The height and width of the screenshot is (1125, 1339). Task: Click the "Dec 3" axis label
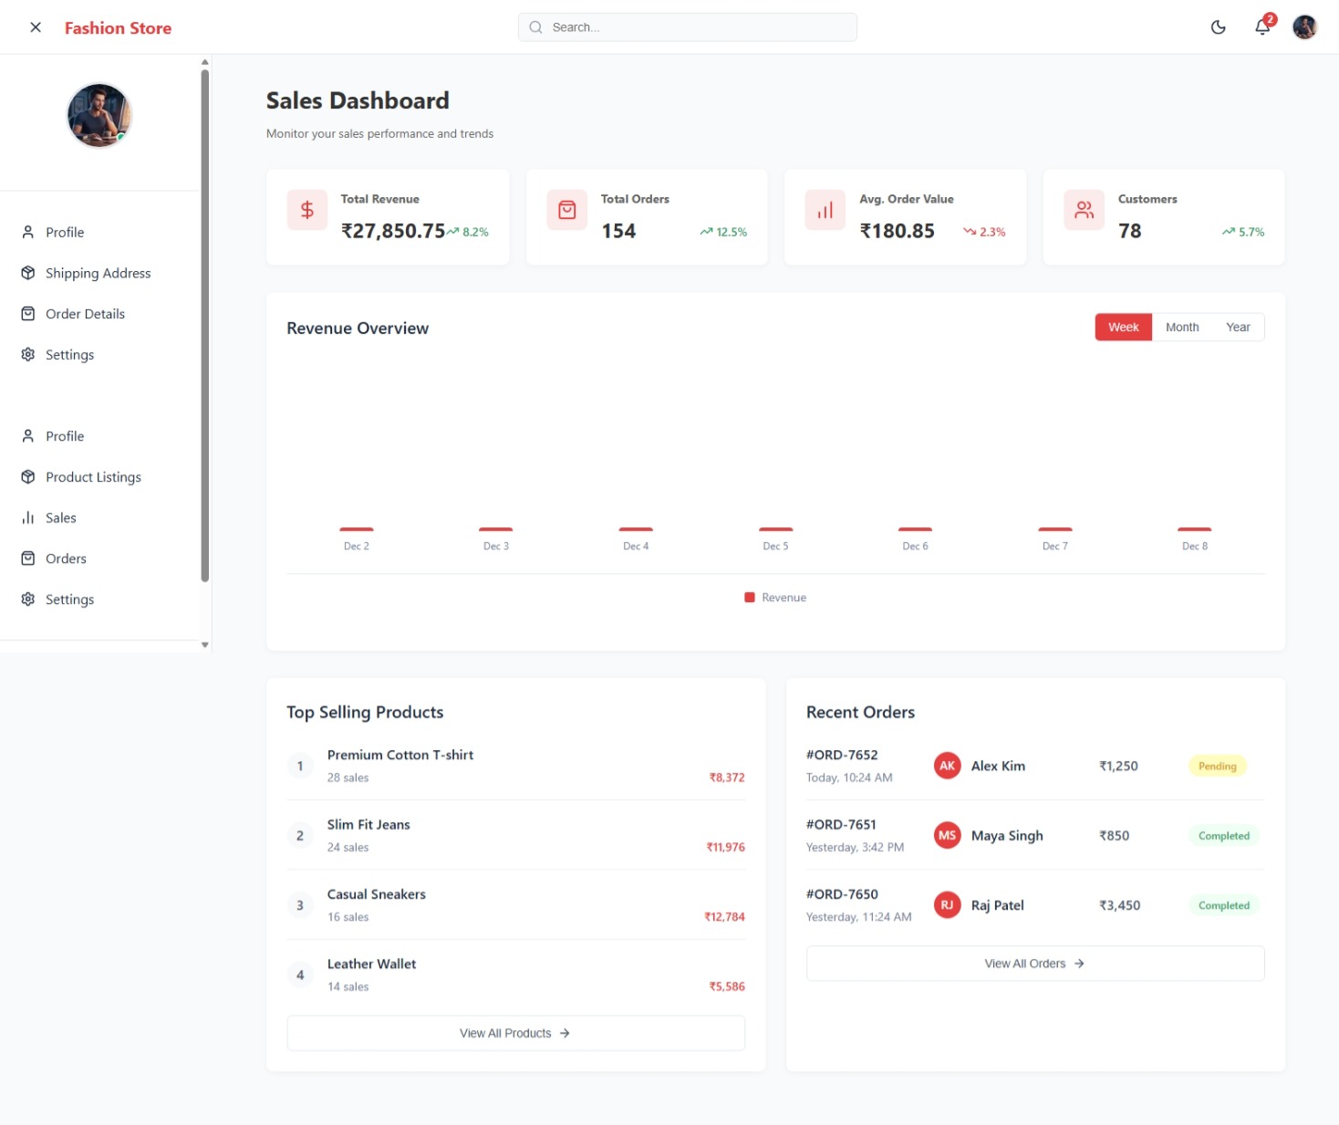point(496,547)
